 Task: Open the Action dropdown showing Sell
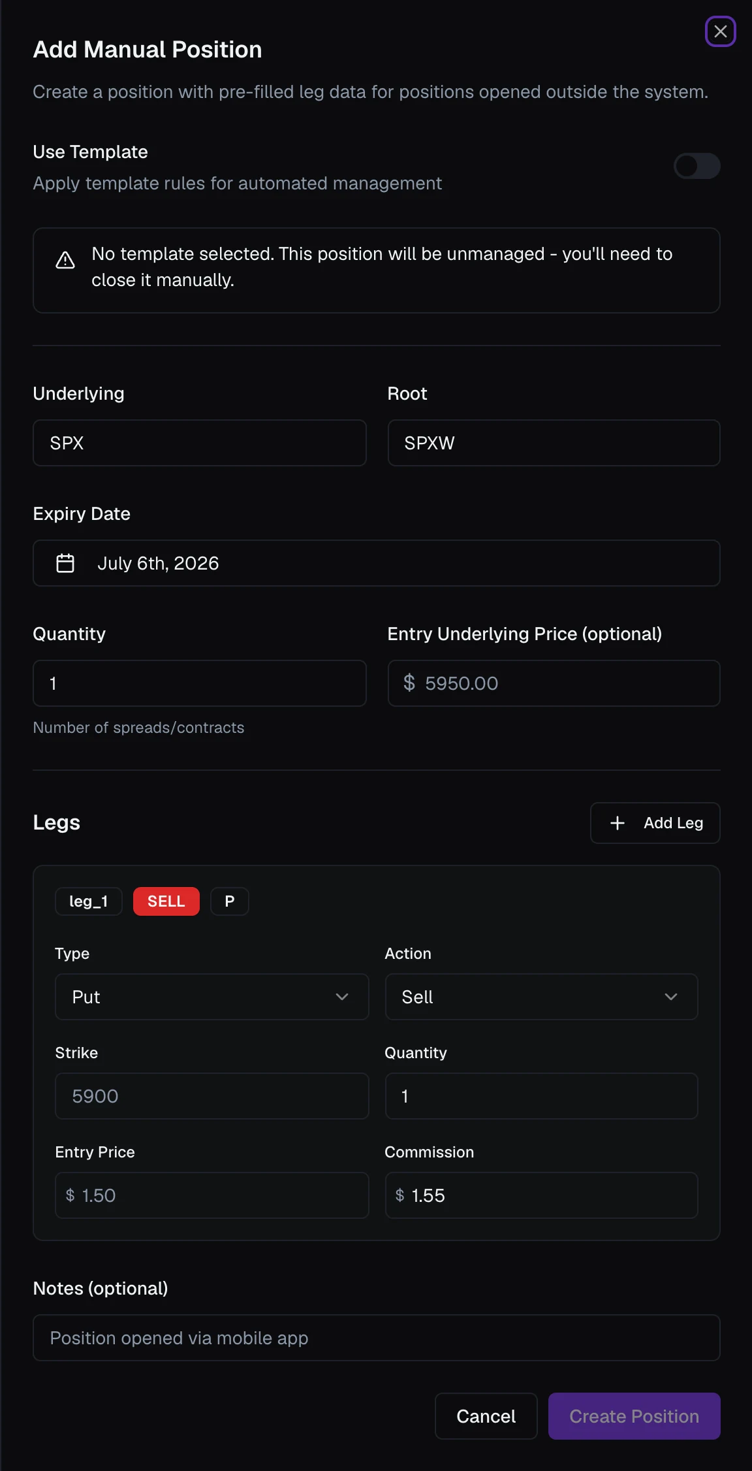541,997
